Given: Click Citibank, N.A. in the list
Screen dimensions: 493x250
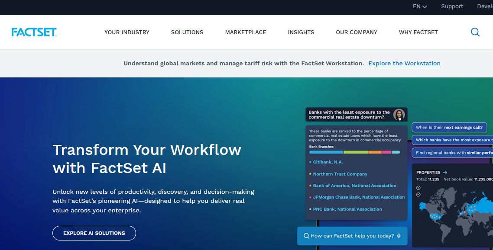Looking at the screenshot, I should (x=328, y=162).
